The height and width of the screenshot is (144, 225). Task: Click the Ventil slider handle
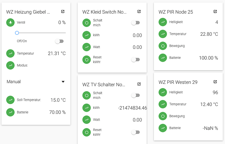click(x=17, y=33)
